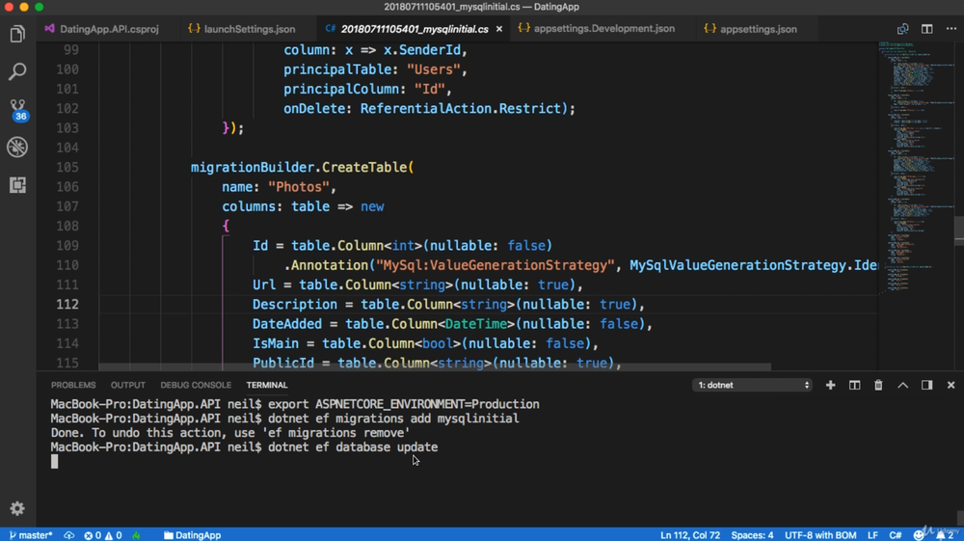Click the Open Changes icon in editor toolbar
This screenshot has height=541, width=964.
902,29
